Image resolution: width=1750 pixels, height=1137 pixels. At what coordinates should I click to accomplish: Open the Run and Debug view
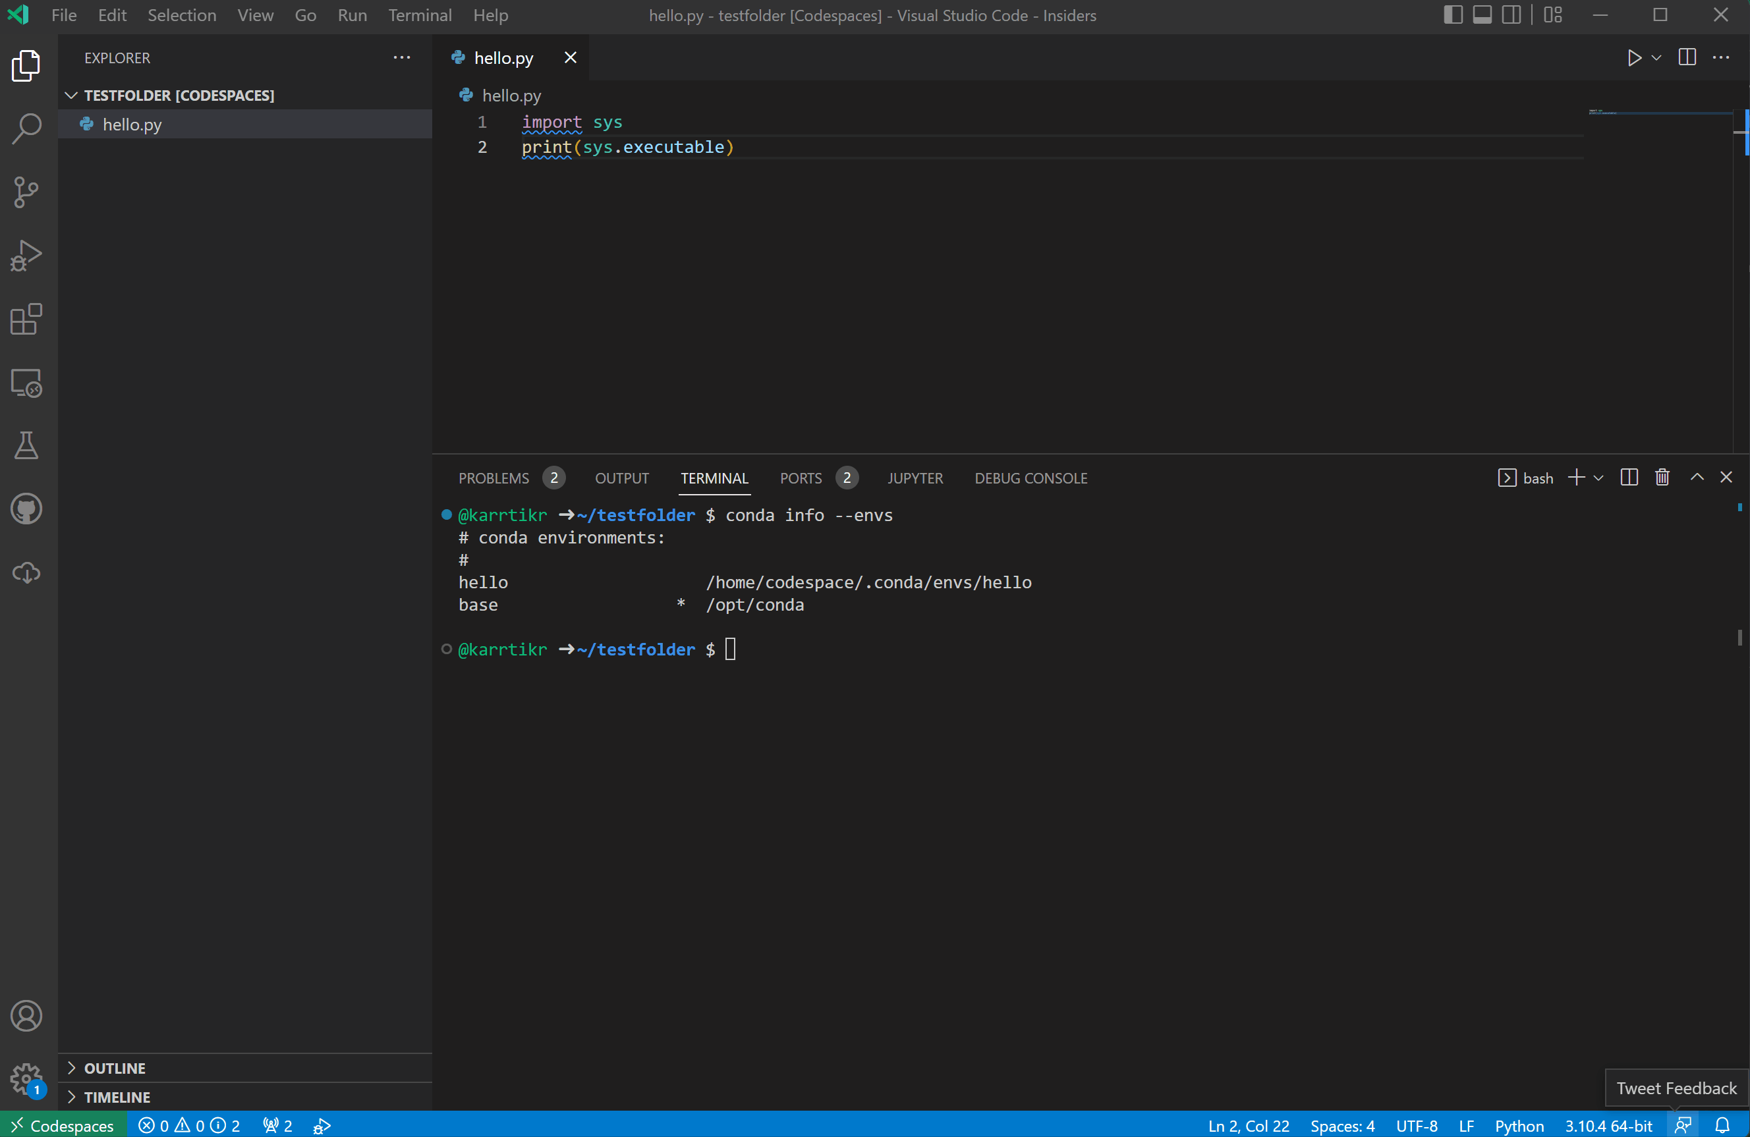tap(26, 255)
